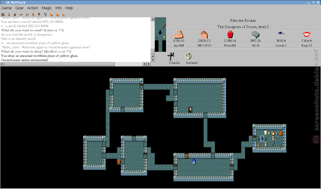Screen dimensions: 321x189
Task: Click the blue fountain in the bottom room
Action: tap(194, 161)
